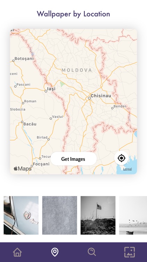Click the Bacău city marker
This screenshot has width=147, height=262.
tap(22, 122)
